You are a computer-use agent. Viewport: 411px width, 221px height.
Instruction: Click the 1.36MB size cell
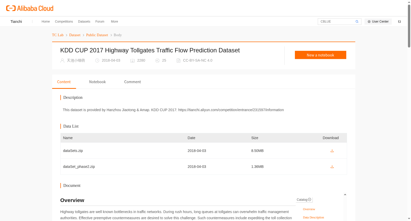[x=257, y=167]
